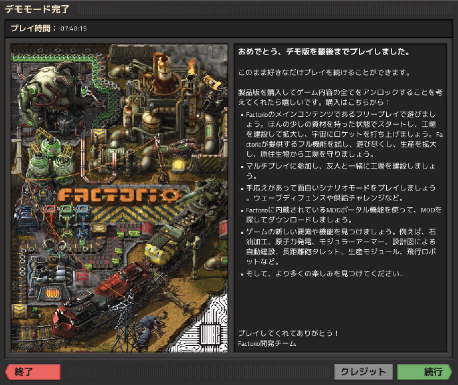The height and width of the screenshot is (385, 458).
Task: Click the マルチプレイに参加し bullet text
Action: tap(340, 171)
